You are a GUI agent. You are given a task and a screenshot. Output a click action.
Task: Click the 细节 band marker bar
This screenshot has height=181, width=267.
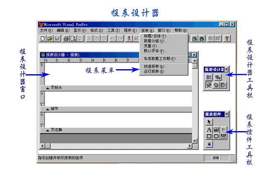116,109
